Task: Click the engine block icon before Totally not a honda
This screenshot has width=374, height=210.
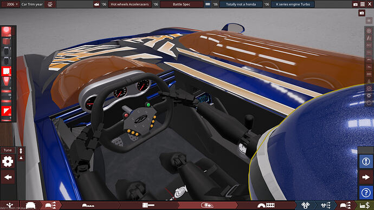Action: pyautogui.click(x=208, y=4)
